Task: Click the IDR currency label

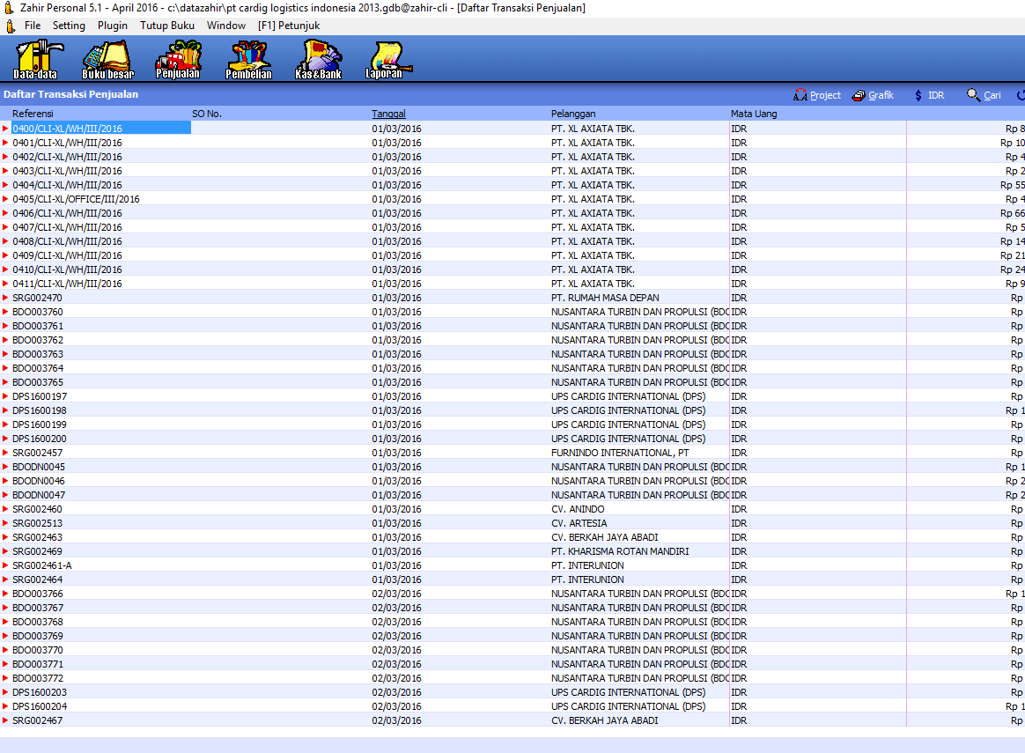Action: [x=936, y=95]
